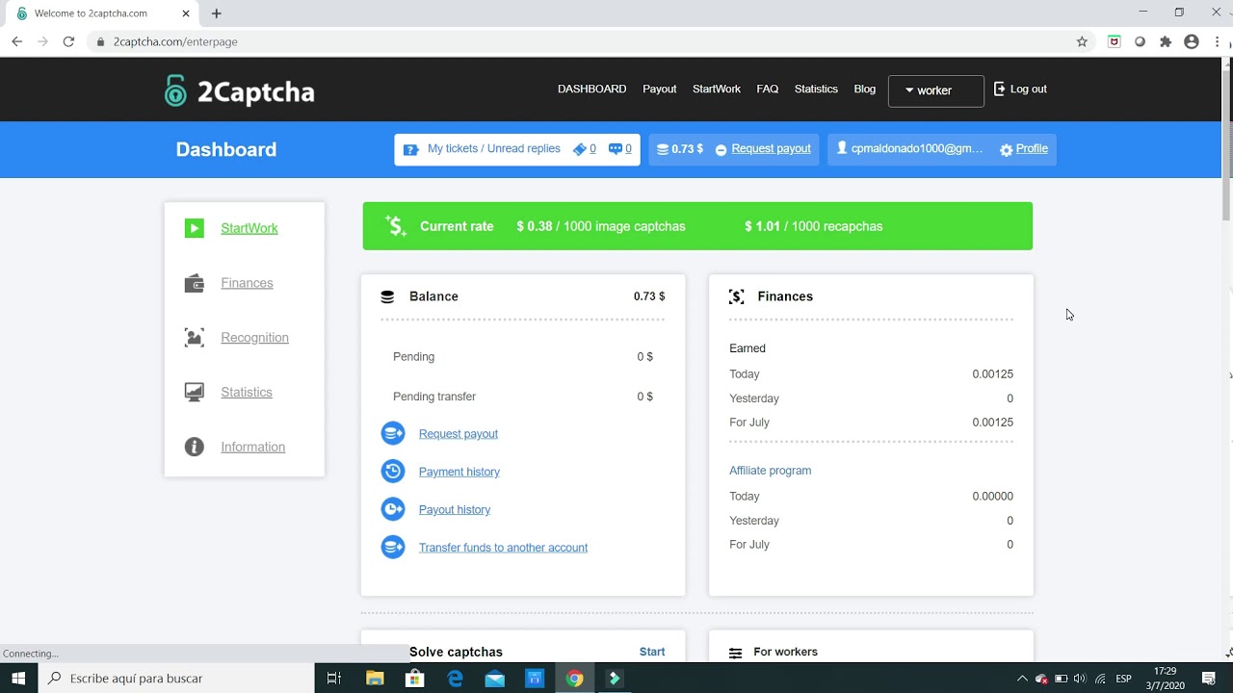
Task: Open the Statistics top menu item
Action: pos(816,89)
